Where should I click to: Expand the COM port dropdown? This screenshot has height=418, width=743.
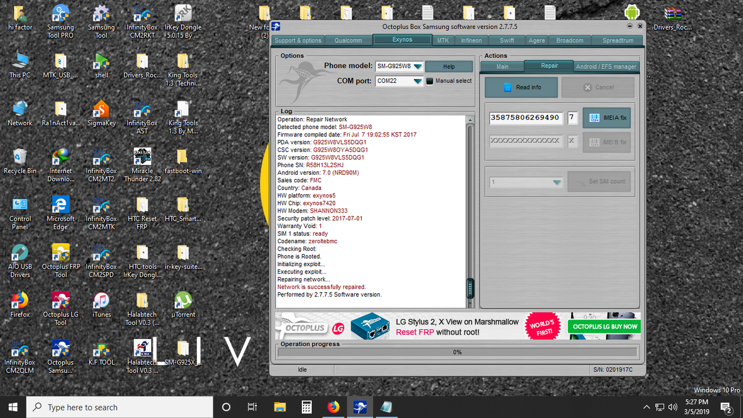click(416, 81)
